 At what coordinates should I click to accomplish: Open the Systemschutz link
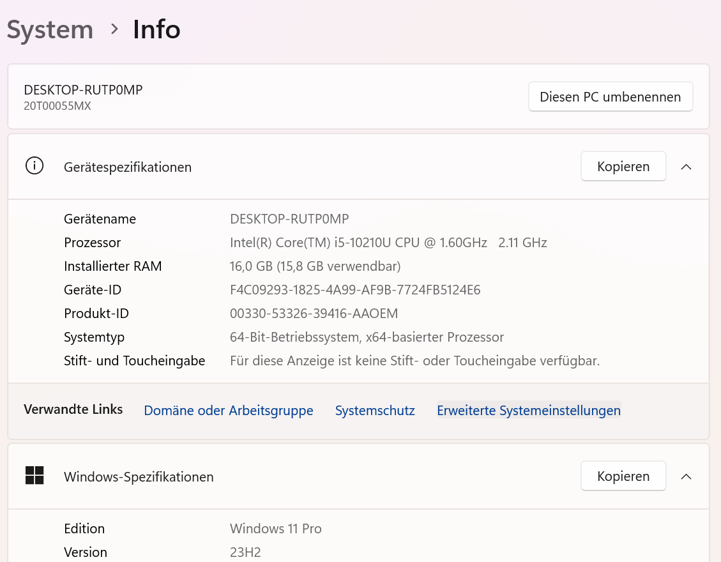375,410
